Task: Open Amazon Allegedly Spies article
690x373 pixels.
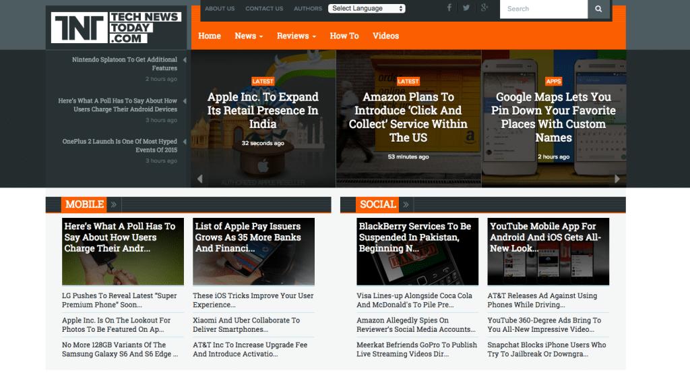Action: point(416,325)
